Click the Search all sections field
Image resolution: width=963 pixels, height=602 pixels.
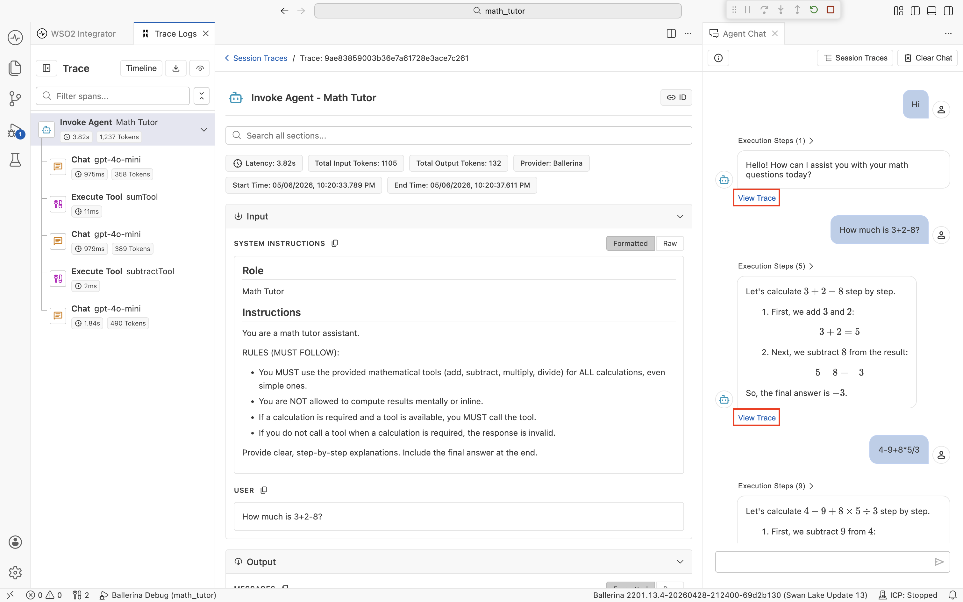459,135
